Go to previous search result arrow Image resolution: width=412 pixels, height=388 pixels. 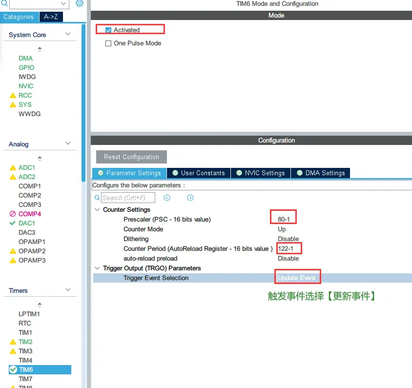click(x=167, y=198)
